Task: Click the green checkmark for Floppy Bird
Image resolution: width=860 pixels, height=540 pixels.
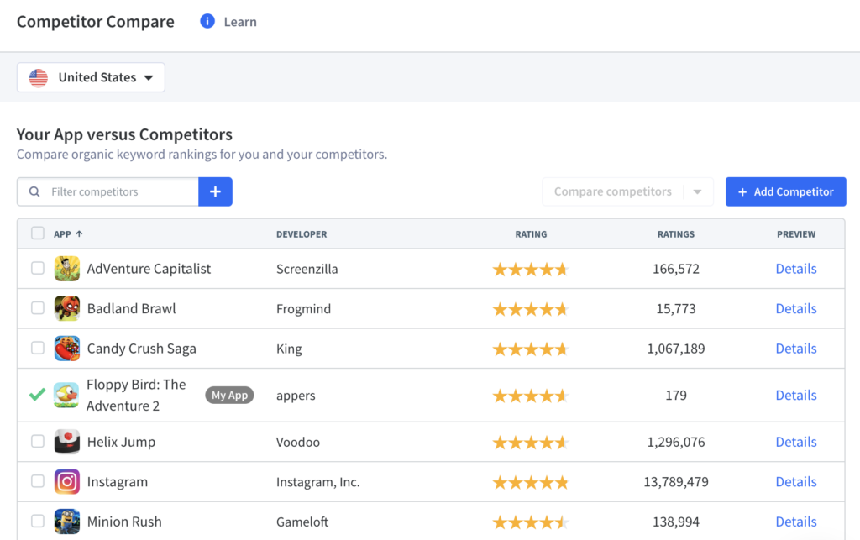Action: pos(37,394)
